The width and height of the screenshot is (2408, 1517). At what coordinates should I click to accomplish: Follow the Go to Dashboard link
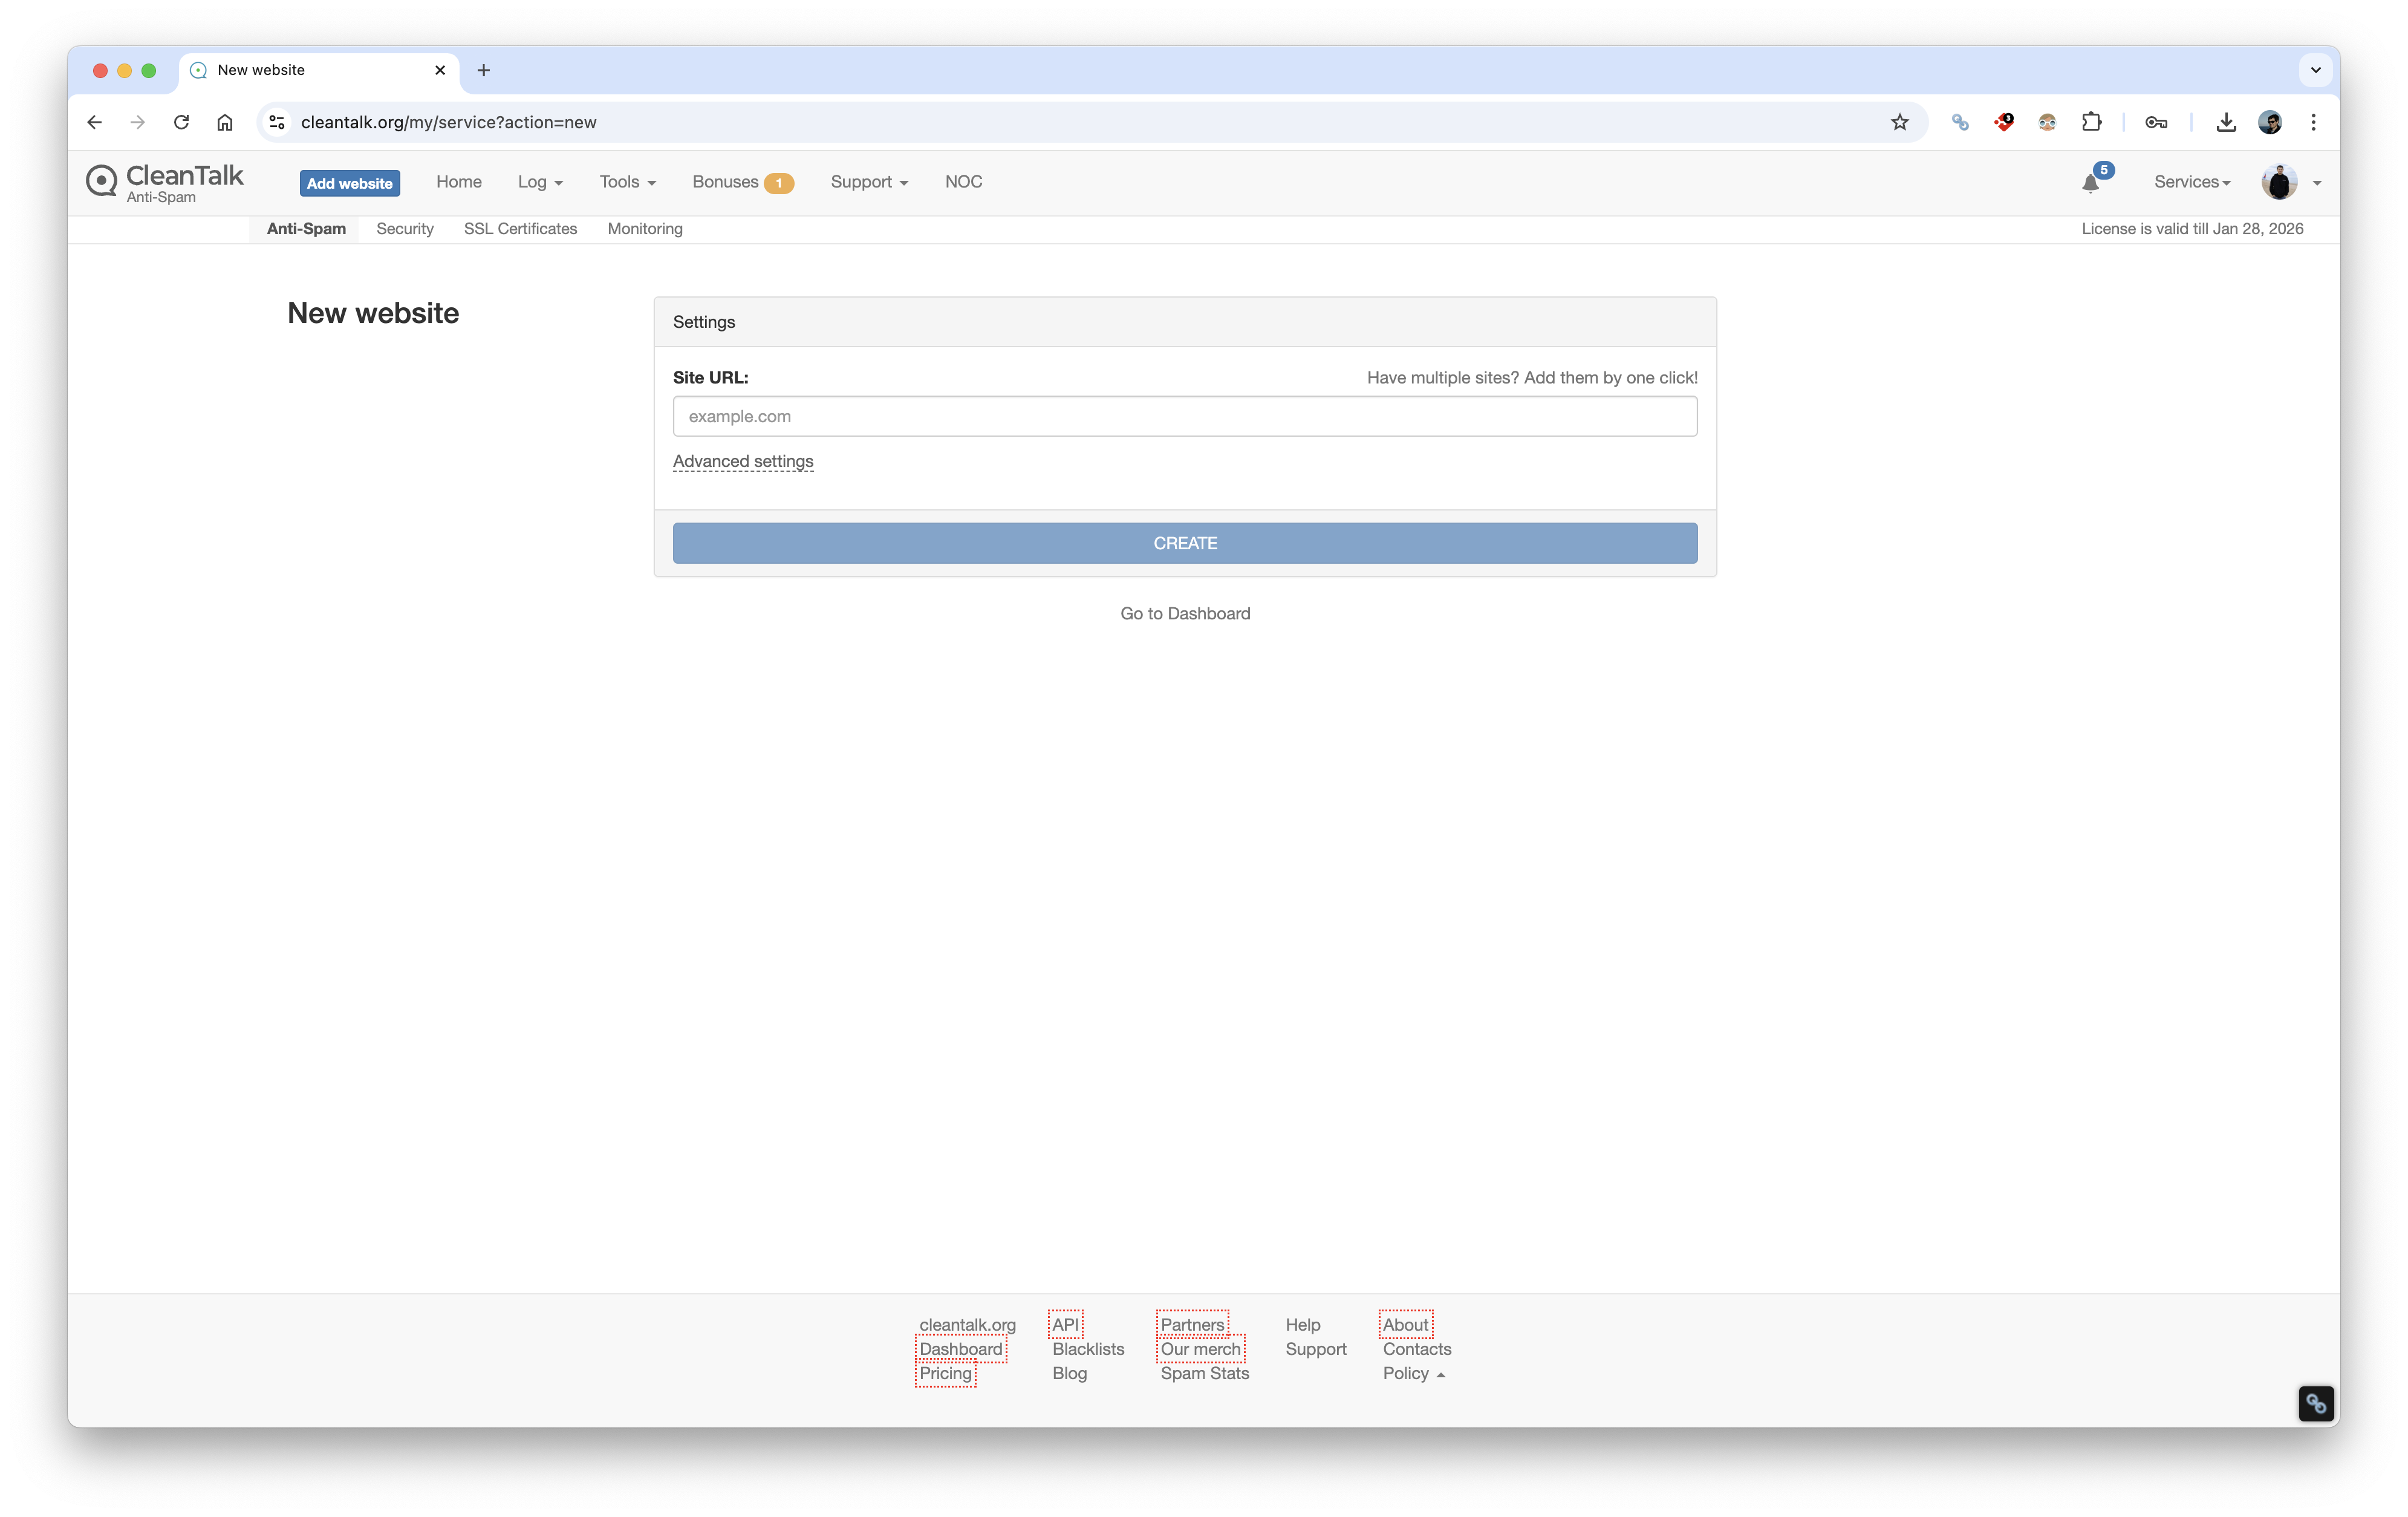pos(1185,613)
